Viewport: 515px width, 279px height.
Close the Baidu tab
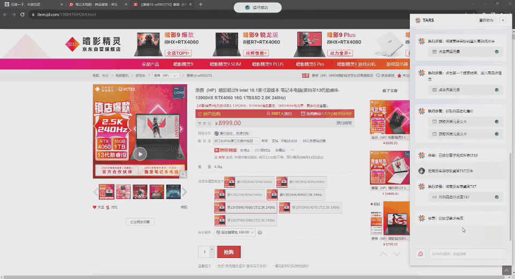pyautogui.click(x=62, y=4)
